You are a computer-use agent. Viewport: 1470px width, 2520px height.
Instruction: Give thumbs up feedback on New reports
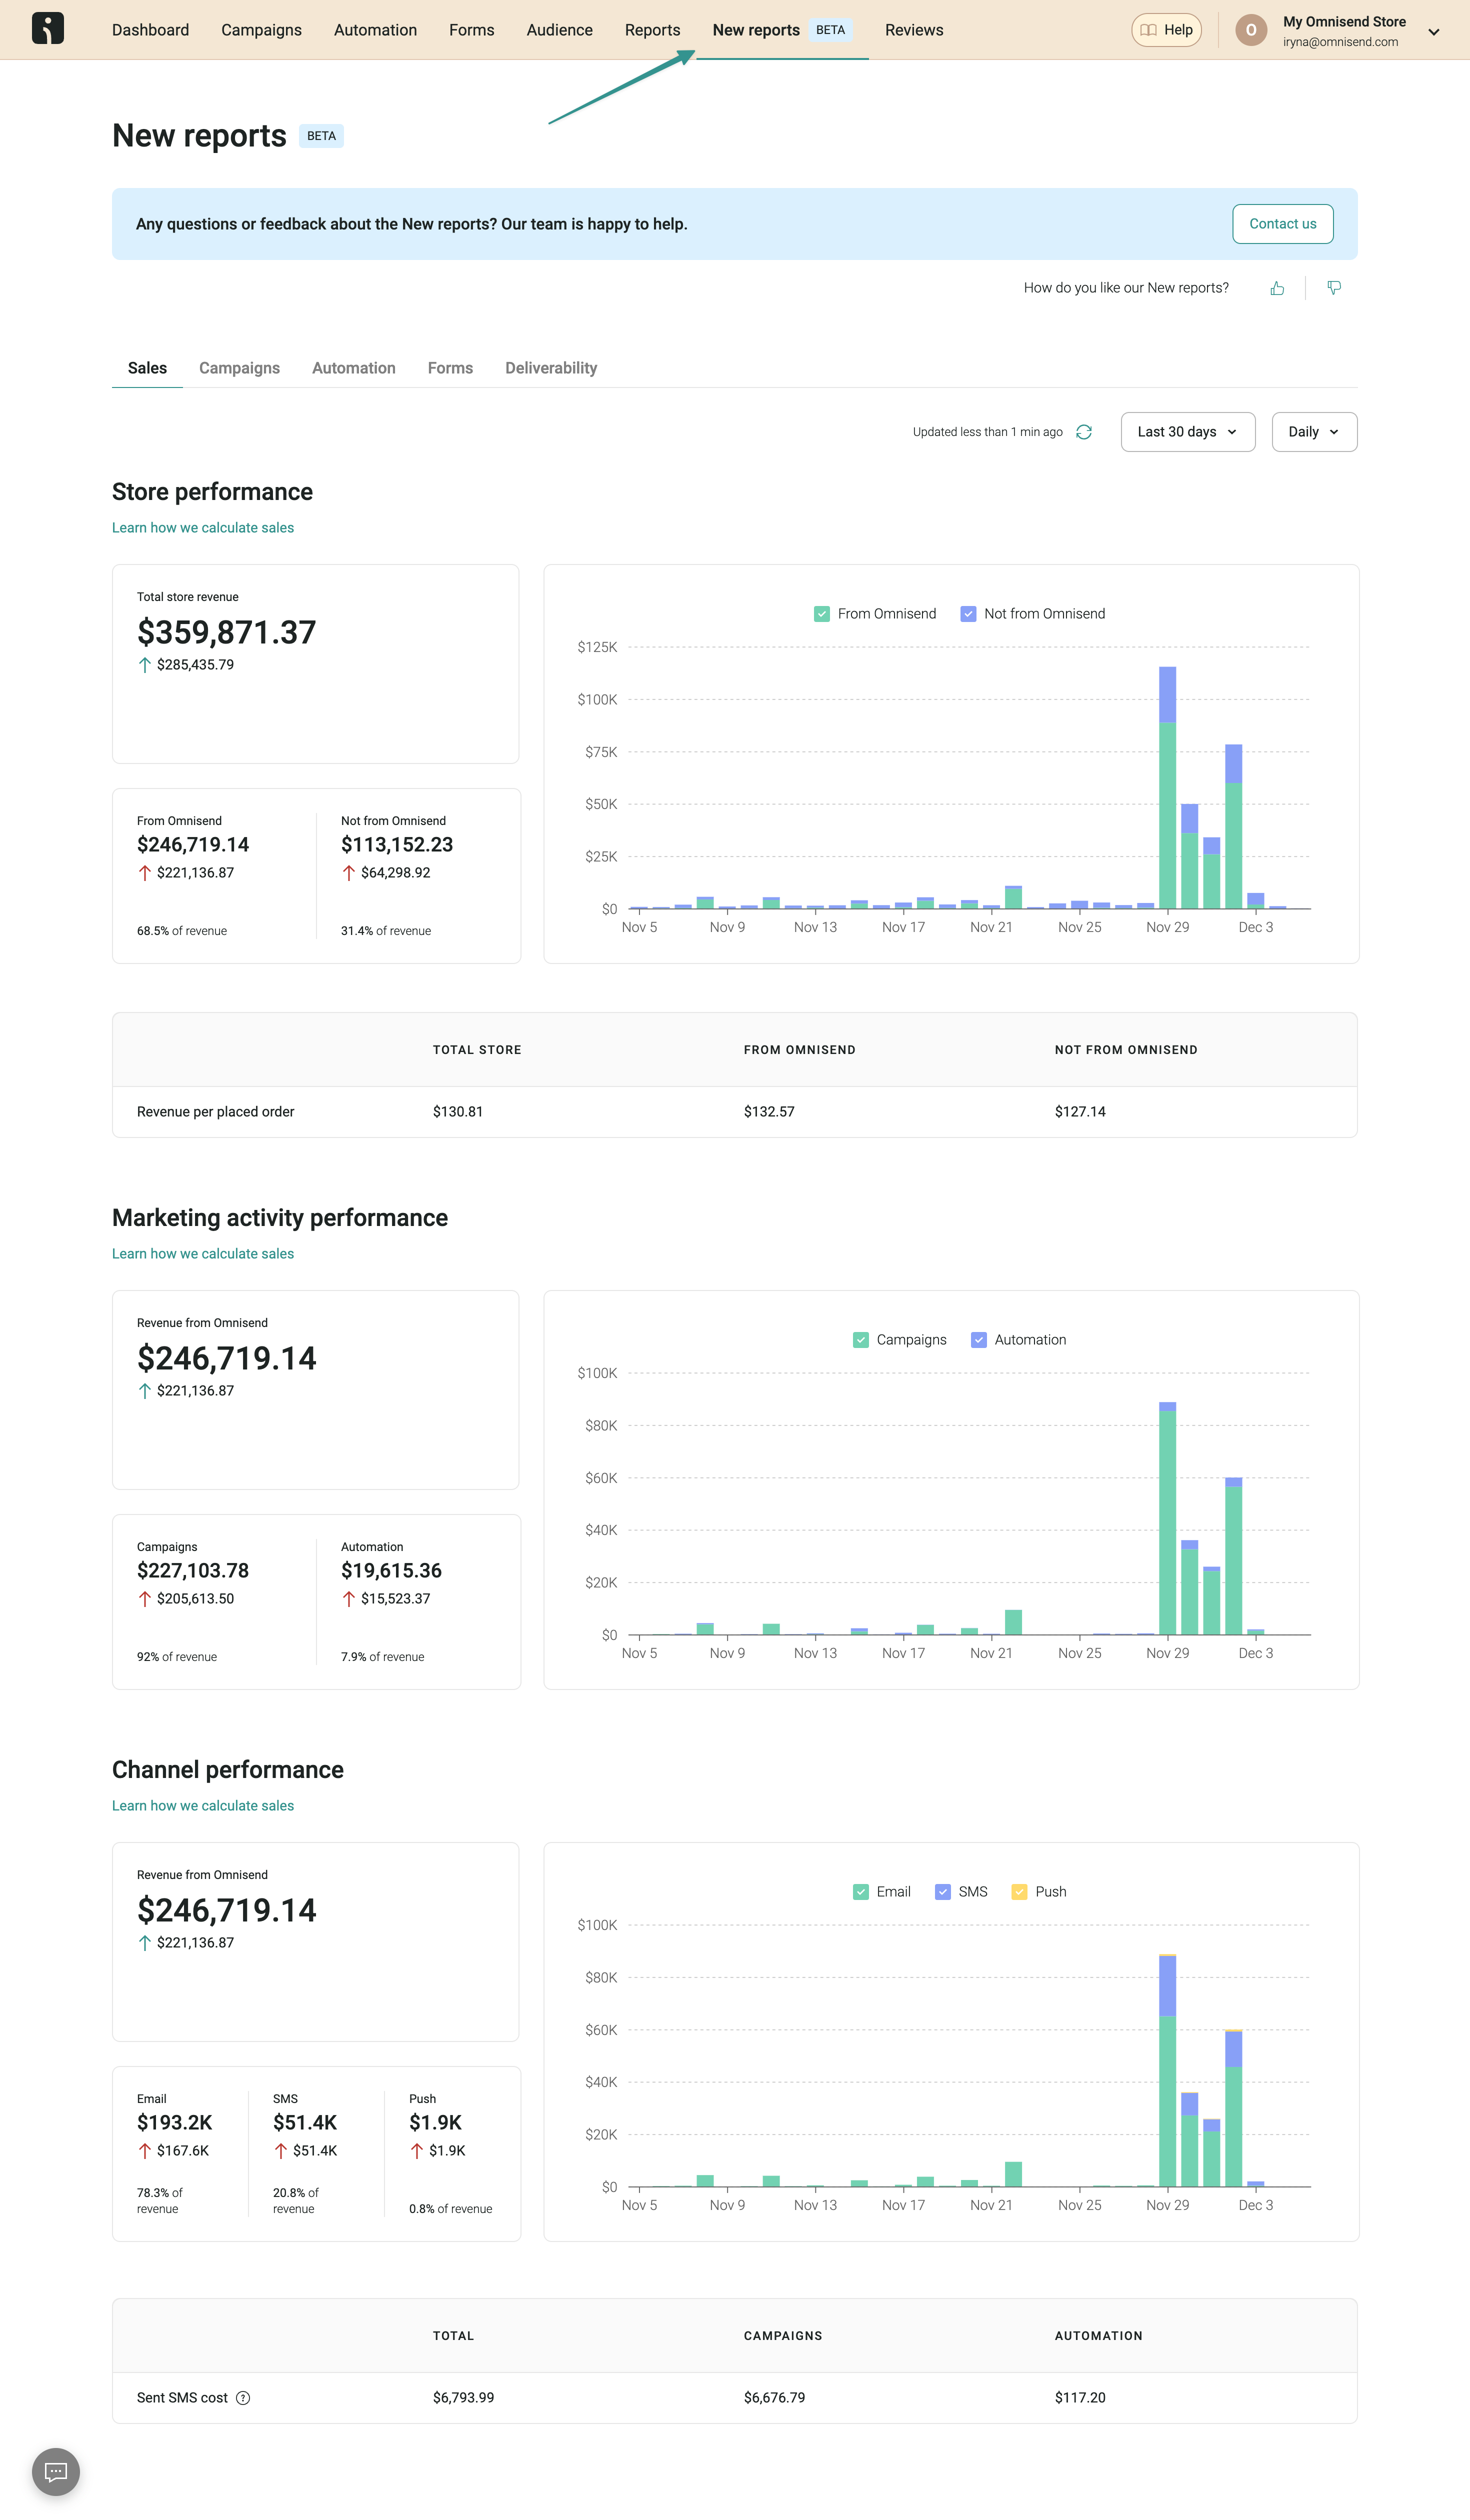[1277, 288]
